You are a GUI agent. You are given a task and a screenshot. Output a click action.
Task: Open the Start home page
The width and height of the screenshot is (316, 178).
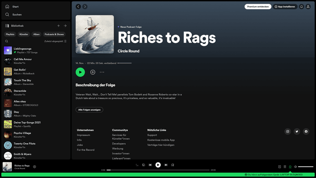pyautogui.click(x=12, y=7)
